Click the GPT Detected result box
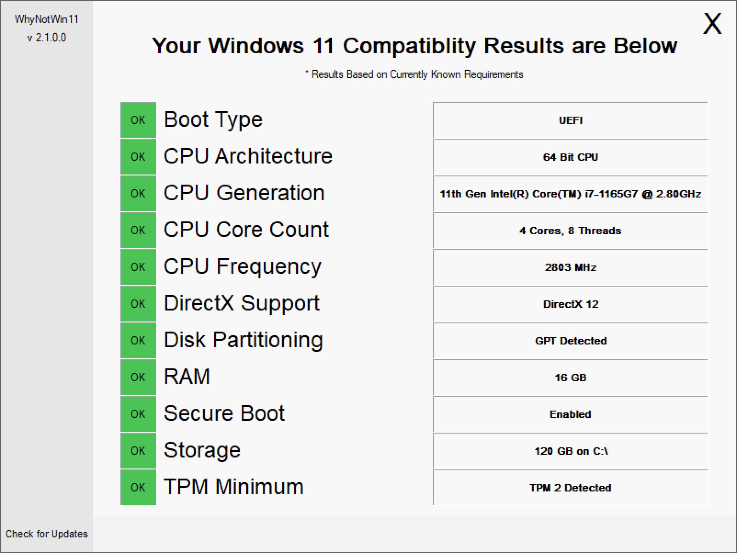 click(x=570, y=341)
